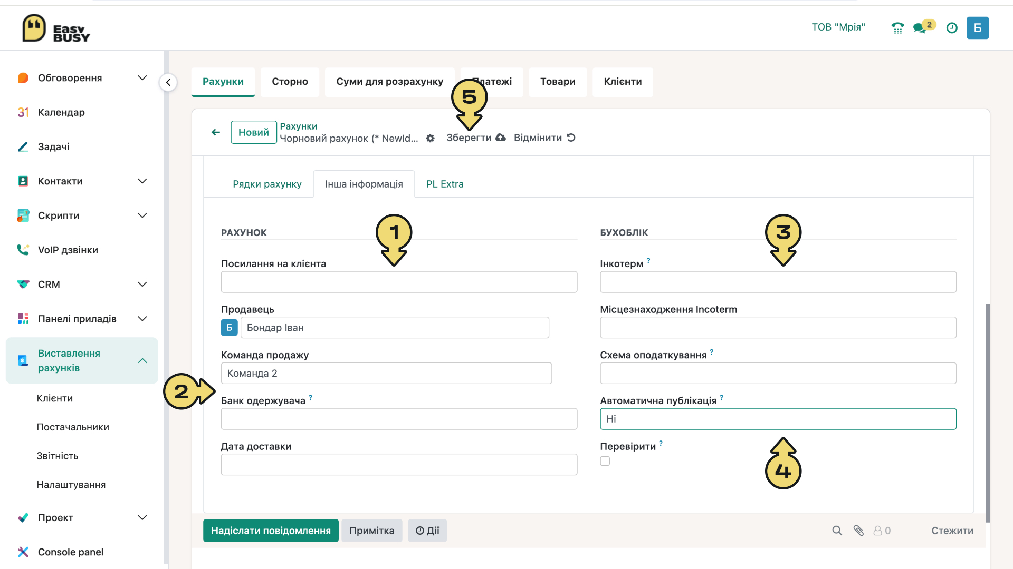The image size is (1013, 569).
Task: Click the Виставлення рахунків invoice icon
Action: click(23, 360)
